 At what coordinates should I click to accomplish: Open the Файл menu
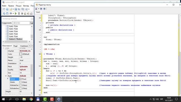[4, 6]
